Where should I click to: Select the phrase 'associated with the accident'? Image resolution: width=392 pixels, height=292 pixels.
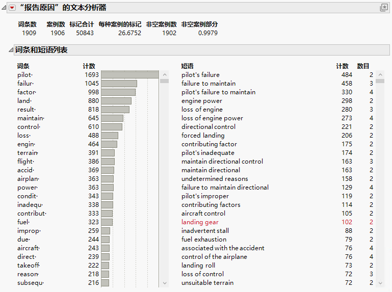pos(223,248)
